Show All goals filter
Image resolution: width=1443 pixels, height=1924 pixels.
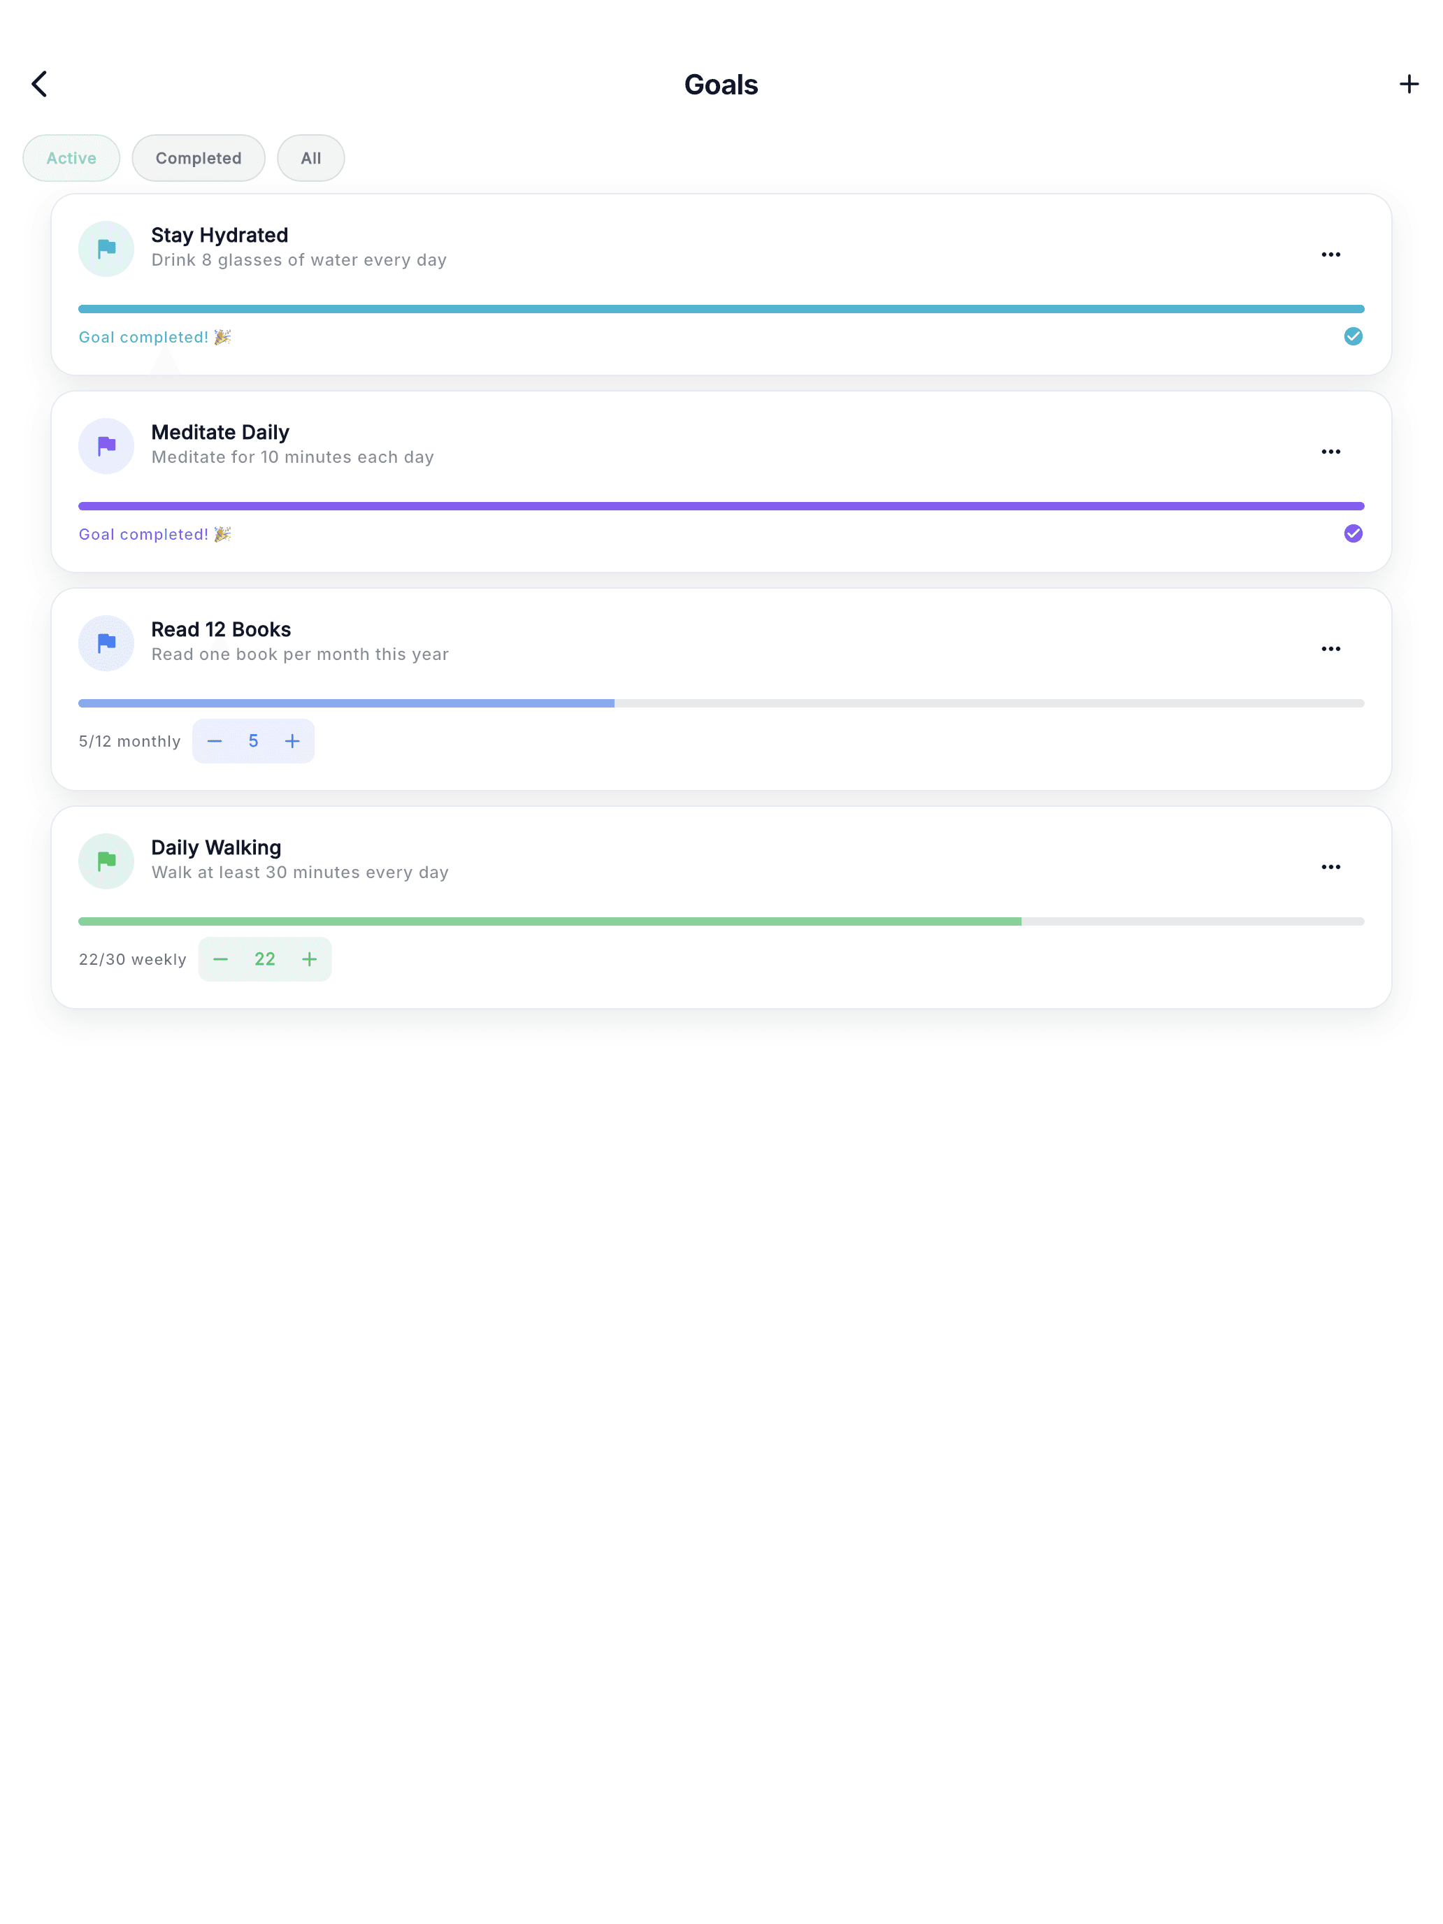[310, 158]
